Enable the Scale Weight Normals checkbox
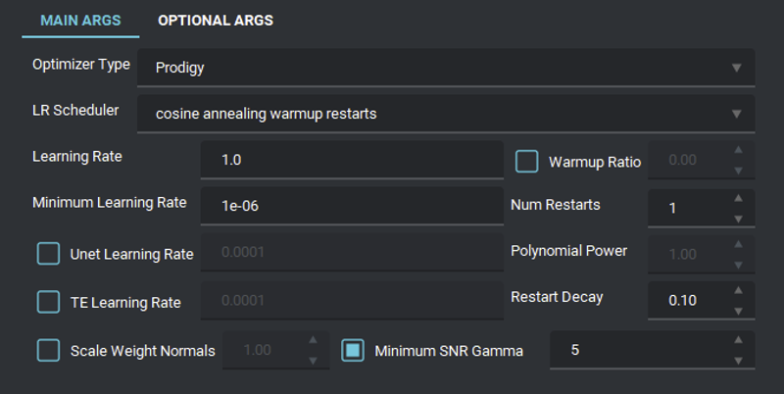This screenshot has width=784, height=394. click(48, 351)
